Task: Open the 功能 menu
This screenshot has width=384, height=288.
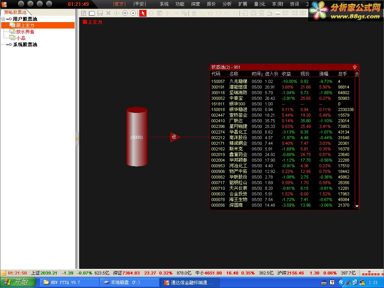Action: (x=180, y=4)
